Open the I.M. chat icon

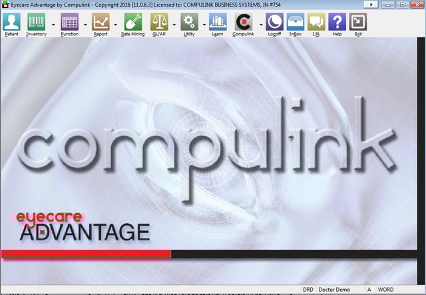(316, 22)
